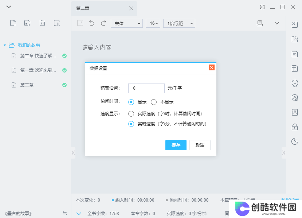This screenshot has height=218, width=302.
Task: Click the top icon in the right sidebar
Action: tap(295, 25)
